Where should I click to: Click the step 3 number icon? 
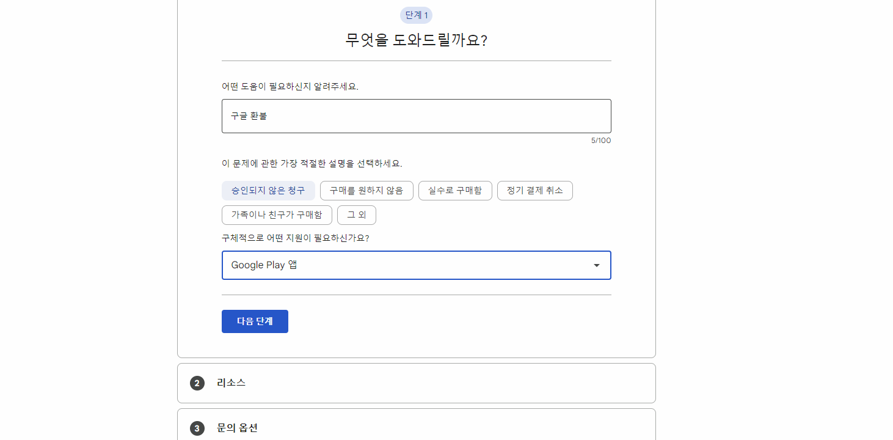[x=197, y=428]
